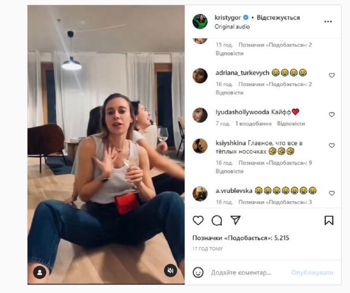Image resolution: width=350 pixels, height=293 pixels.
Task: Like ksiyshkina's comment with the heart
Action: click(x=332, y=145)
